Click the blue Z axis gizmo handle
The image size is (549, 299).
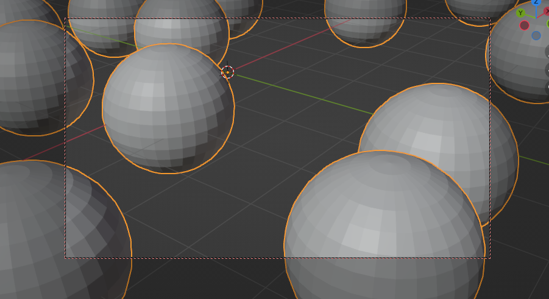[536, 2]
